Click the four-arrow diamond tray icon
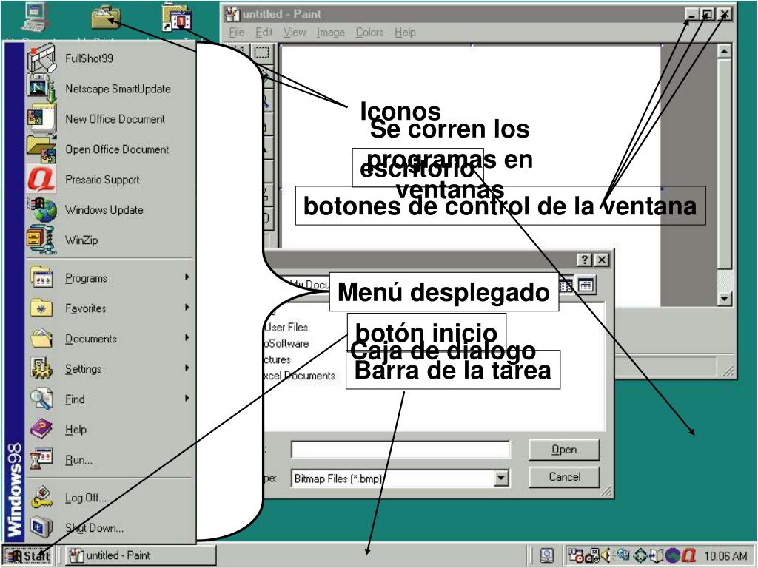The height and width of the screenshot is (568, 758). [640, 556]
